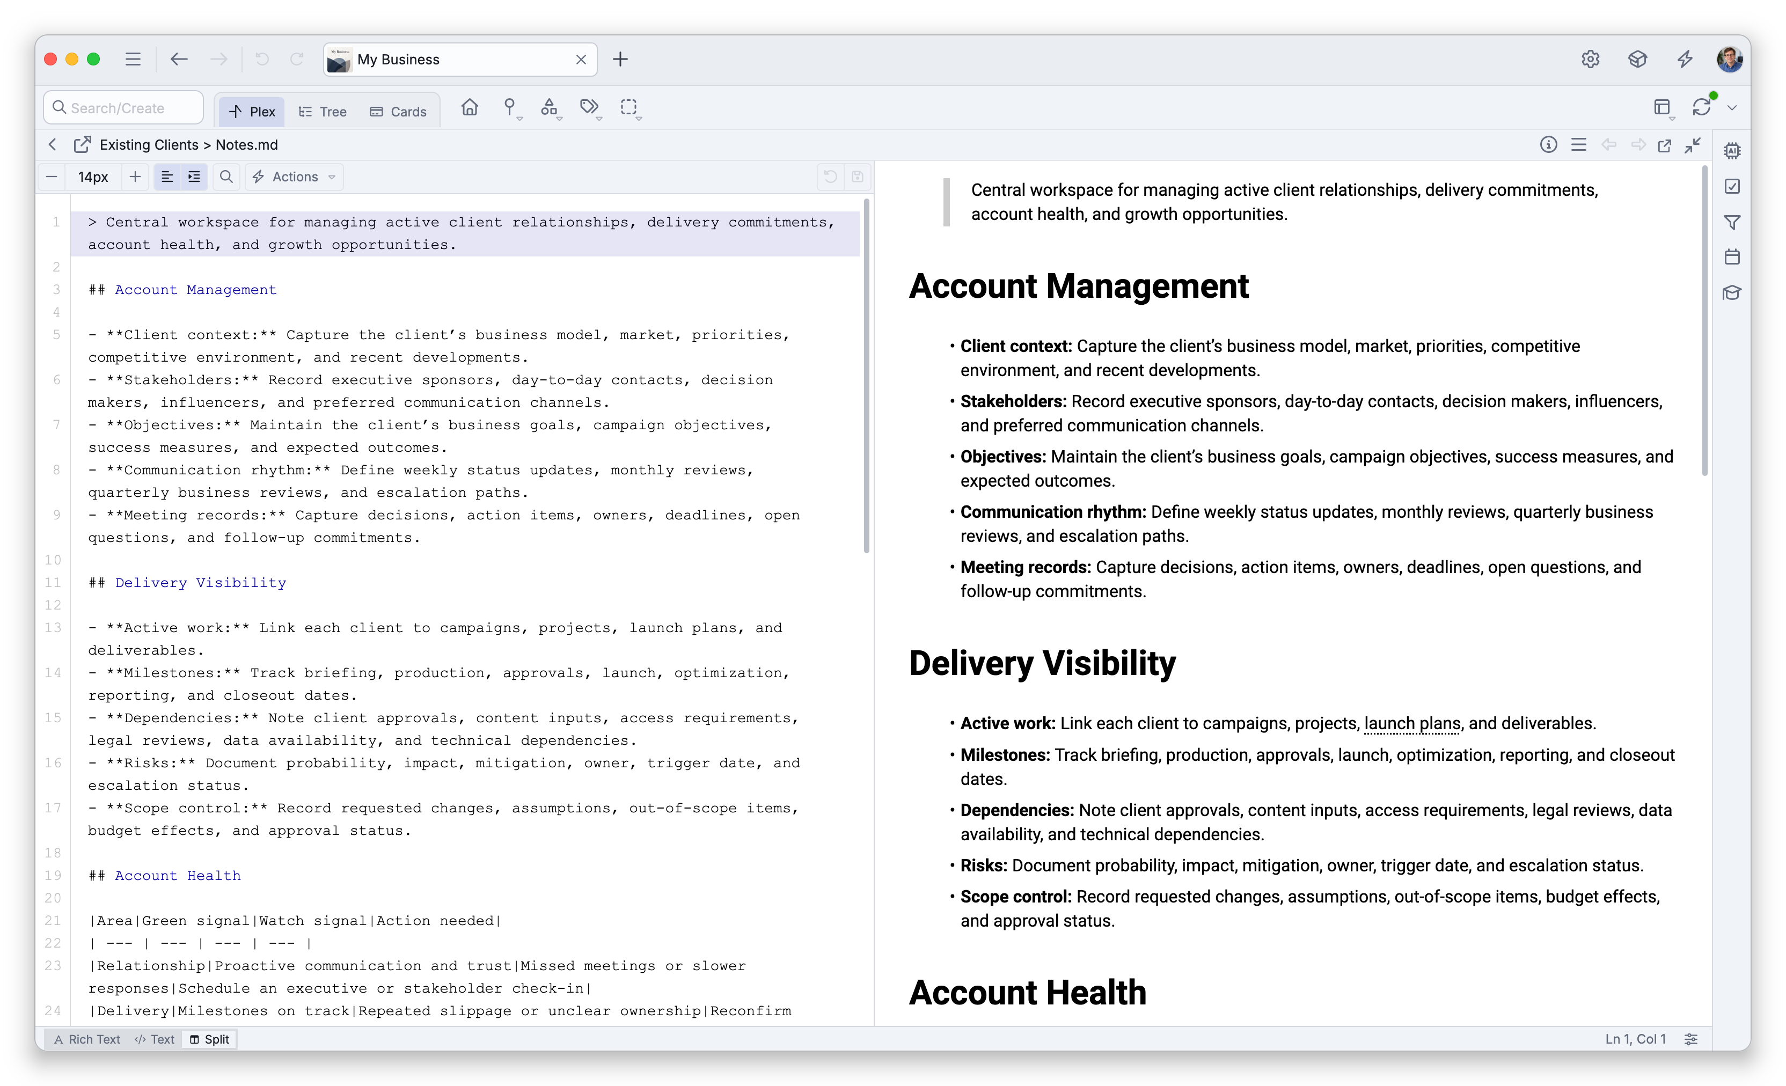Switch to Tree view

[323, 112]
